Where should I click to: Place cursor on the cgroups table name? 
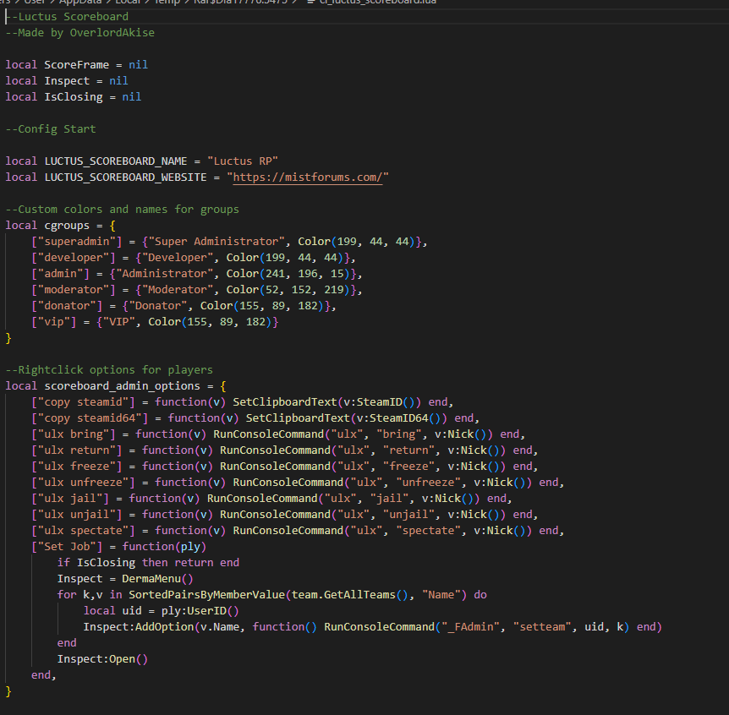point(67,226)
